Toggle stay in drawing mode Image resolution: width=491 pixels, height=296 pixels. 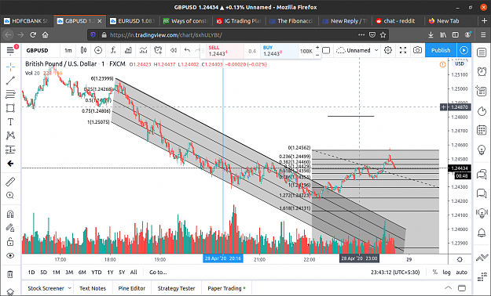10,228
